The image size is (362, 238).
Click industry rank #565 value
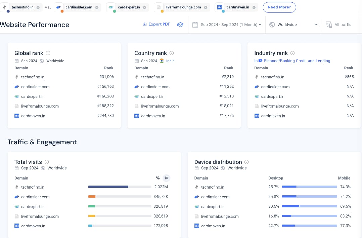349,77
